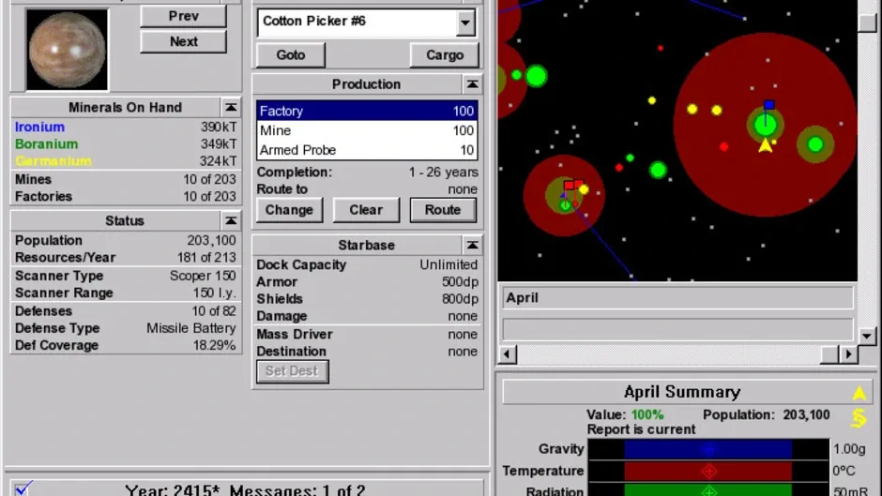Click the yellow ship icon in summary
The width and height of the screenshot is (882, 496).
(859, 393)
